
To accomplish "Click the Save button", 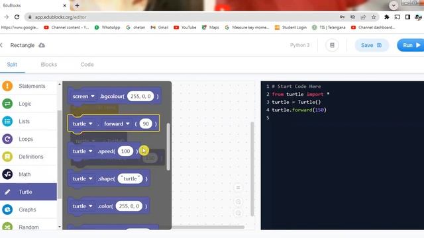I will tap(372, 45).
